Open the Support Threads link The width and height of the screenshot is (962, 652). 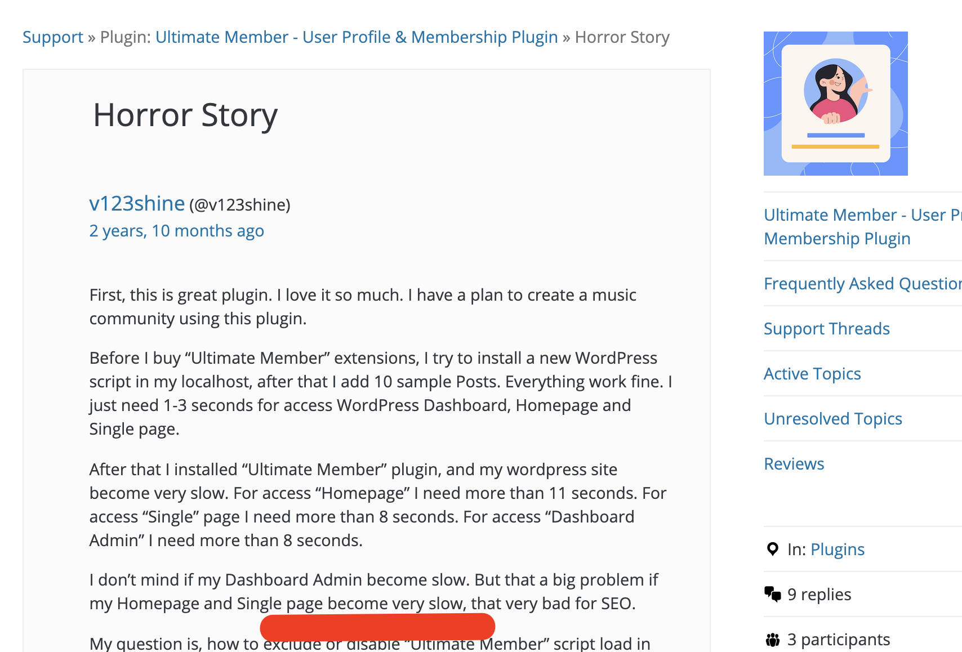tap(826, 329)
